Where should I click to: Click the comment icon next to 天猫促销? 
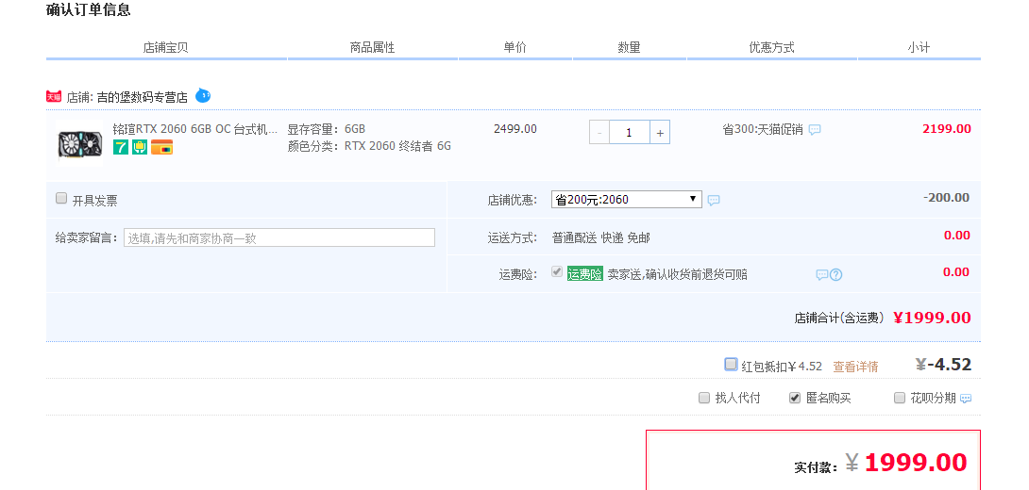[x=815, y=130]
